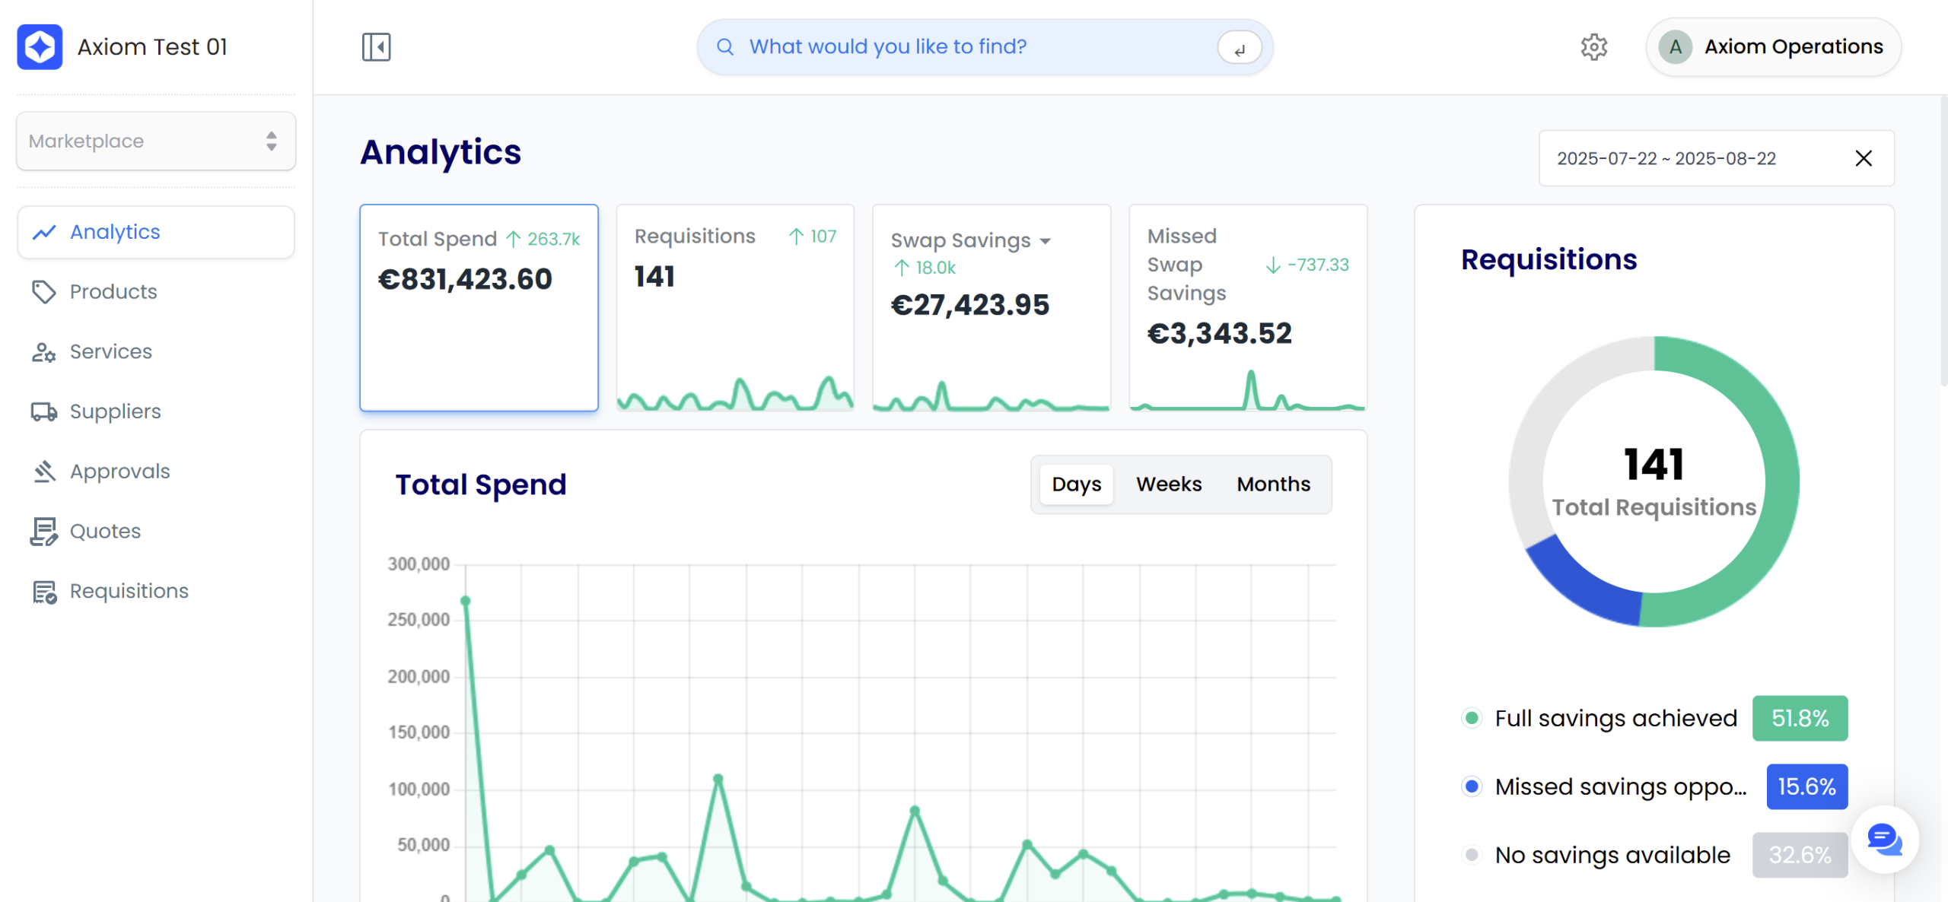Click the Services people-gear icon
Viewport: 1948px width, 902px height.
coord(43,352)
